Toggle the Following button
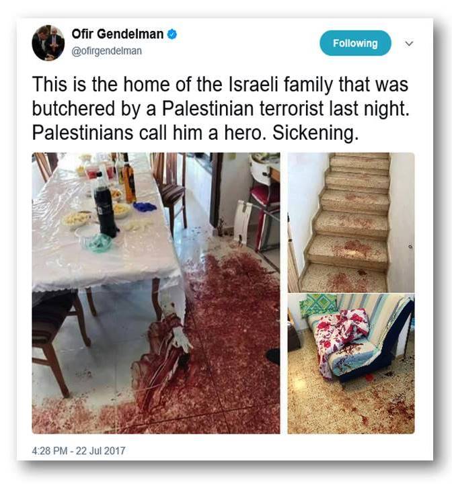The image size is (452, 484). pyautogui.click(x=355, y=43)
